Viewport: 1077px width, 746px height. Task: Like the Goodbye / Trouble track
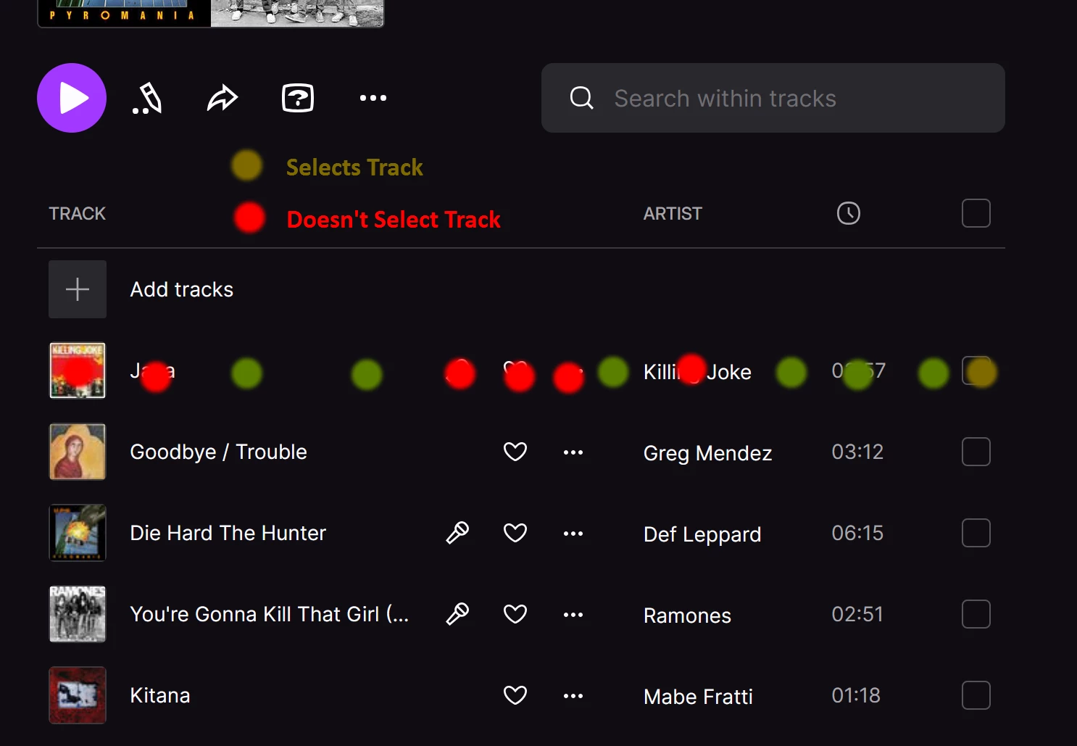[515, 452]
